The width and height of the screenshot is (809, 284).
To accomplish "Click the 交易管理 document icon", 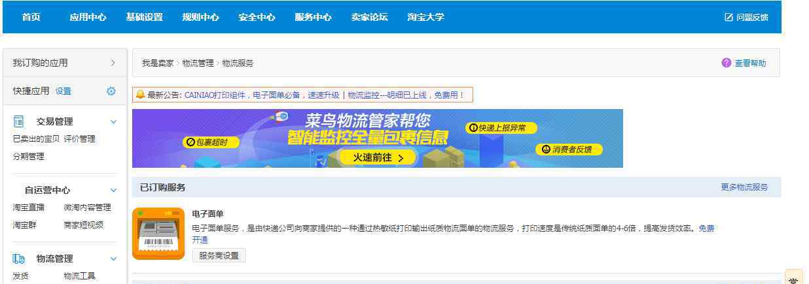I will (19, 121).
